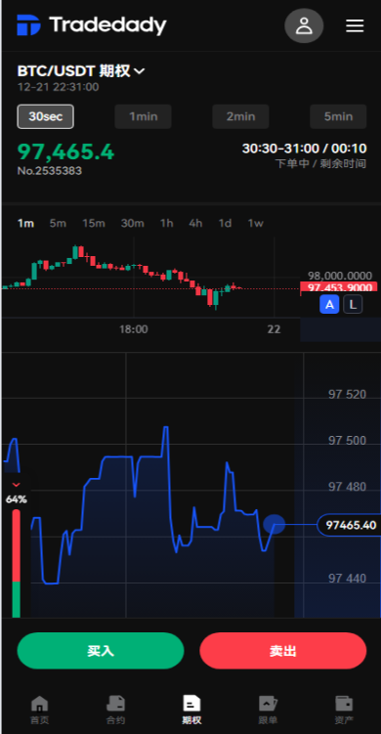381x734 pixels.
Task: Select the 5min duration option
Action: [x=338, y=116]
